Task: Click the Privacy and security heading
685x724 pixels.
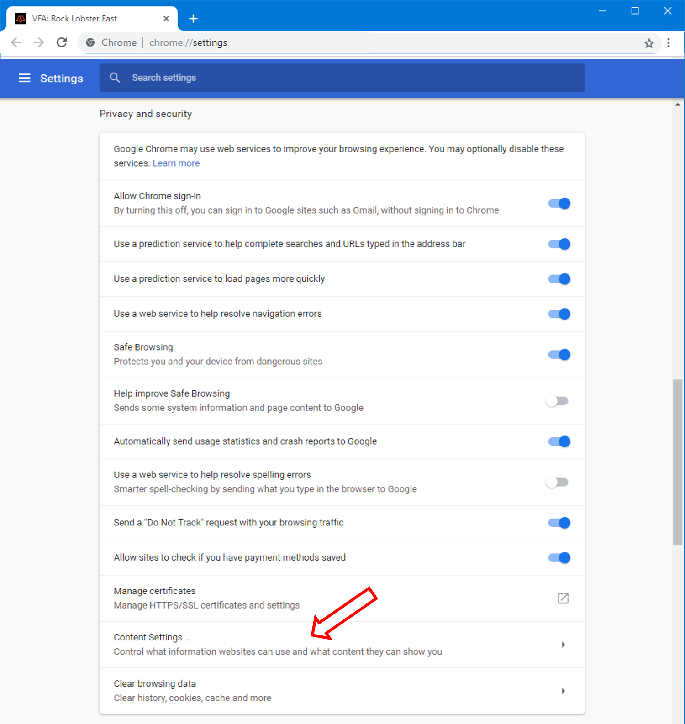Action: tap(146, 114)
